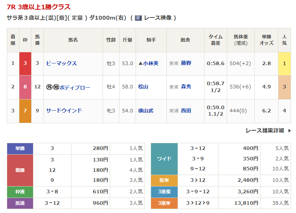
Task: Click the 3連複 payout label
Action: point(164,192)
